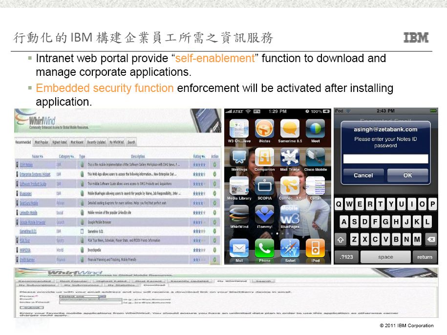Image resolution: width=447 pixels, height=335 pixels.
Task: Open the iPod icon in the dock
Action: pos(315,248)
